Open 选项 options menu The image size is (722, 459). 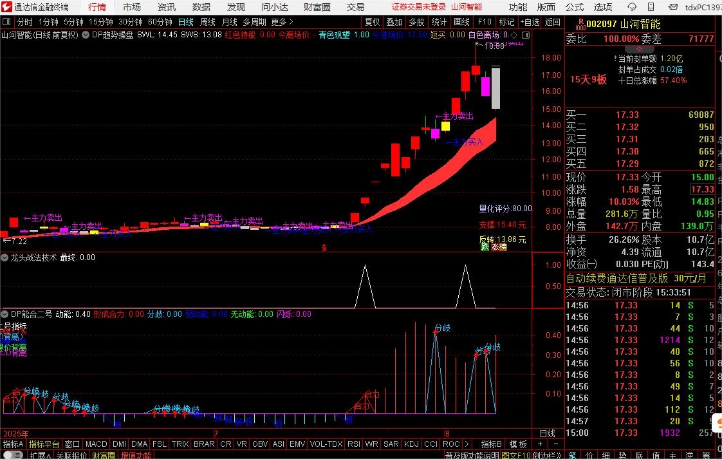pyautogui.click(x=603, y=7)
